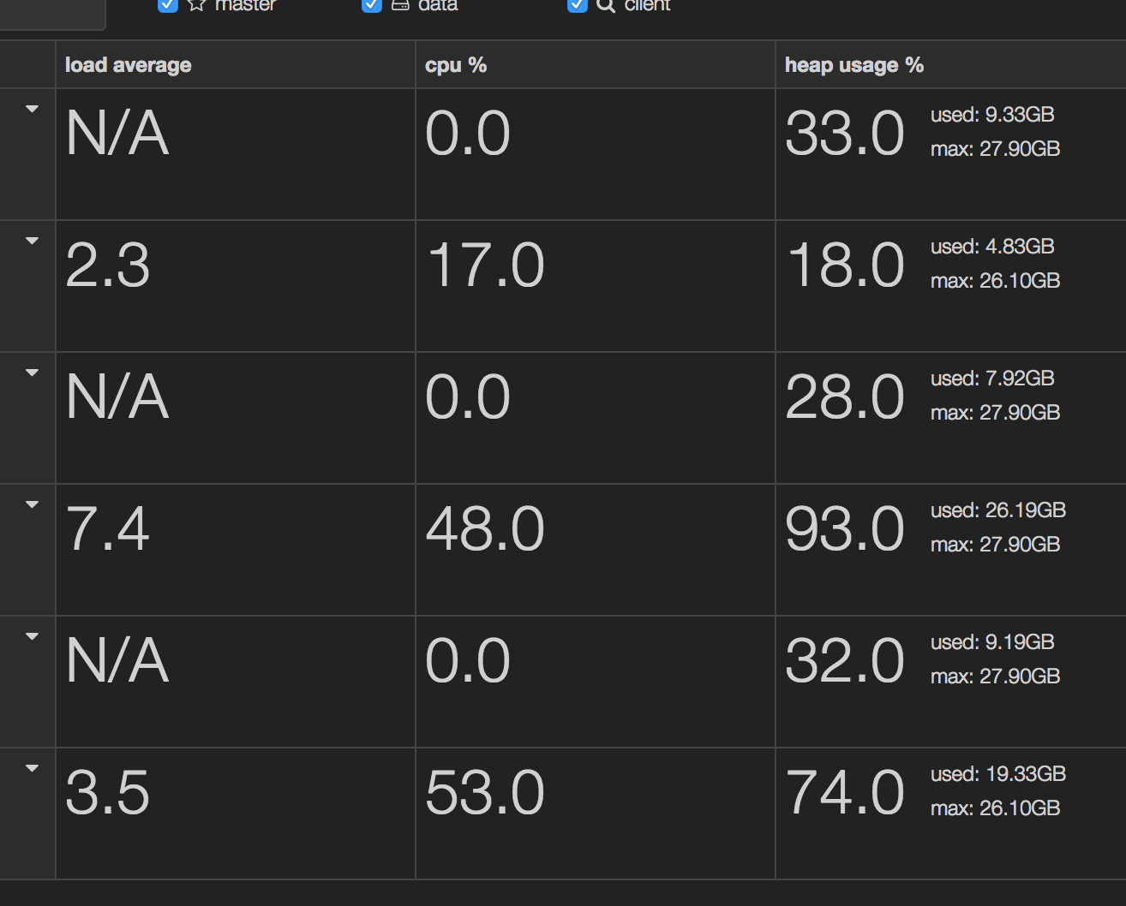This screenshot has width=1126, height=906.
Task: Select the heap usage value 32.0
Action: tap(845, 660)
